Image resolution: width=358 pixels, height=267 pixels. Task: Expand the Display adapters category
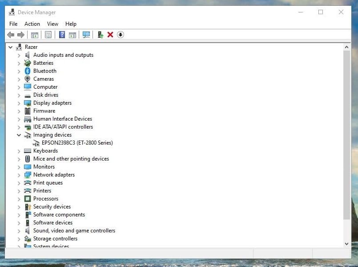coord(19,103)
